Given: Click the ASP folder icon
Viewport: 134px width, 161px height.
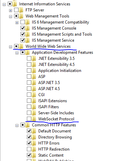Looking at the screenshot, I should coord(34,77).
